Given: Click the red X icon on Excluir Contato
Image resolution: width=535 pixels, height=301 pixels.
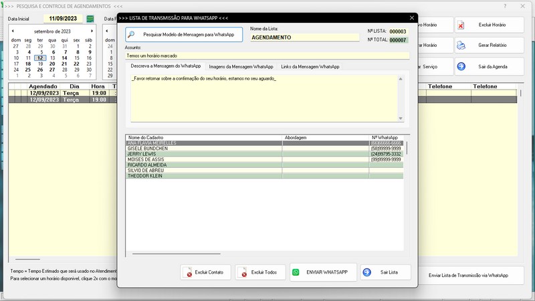Looking at the screenshot, I should [x=189, y=273].
